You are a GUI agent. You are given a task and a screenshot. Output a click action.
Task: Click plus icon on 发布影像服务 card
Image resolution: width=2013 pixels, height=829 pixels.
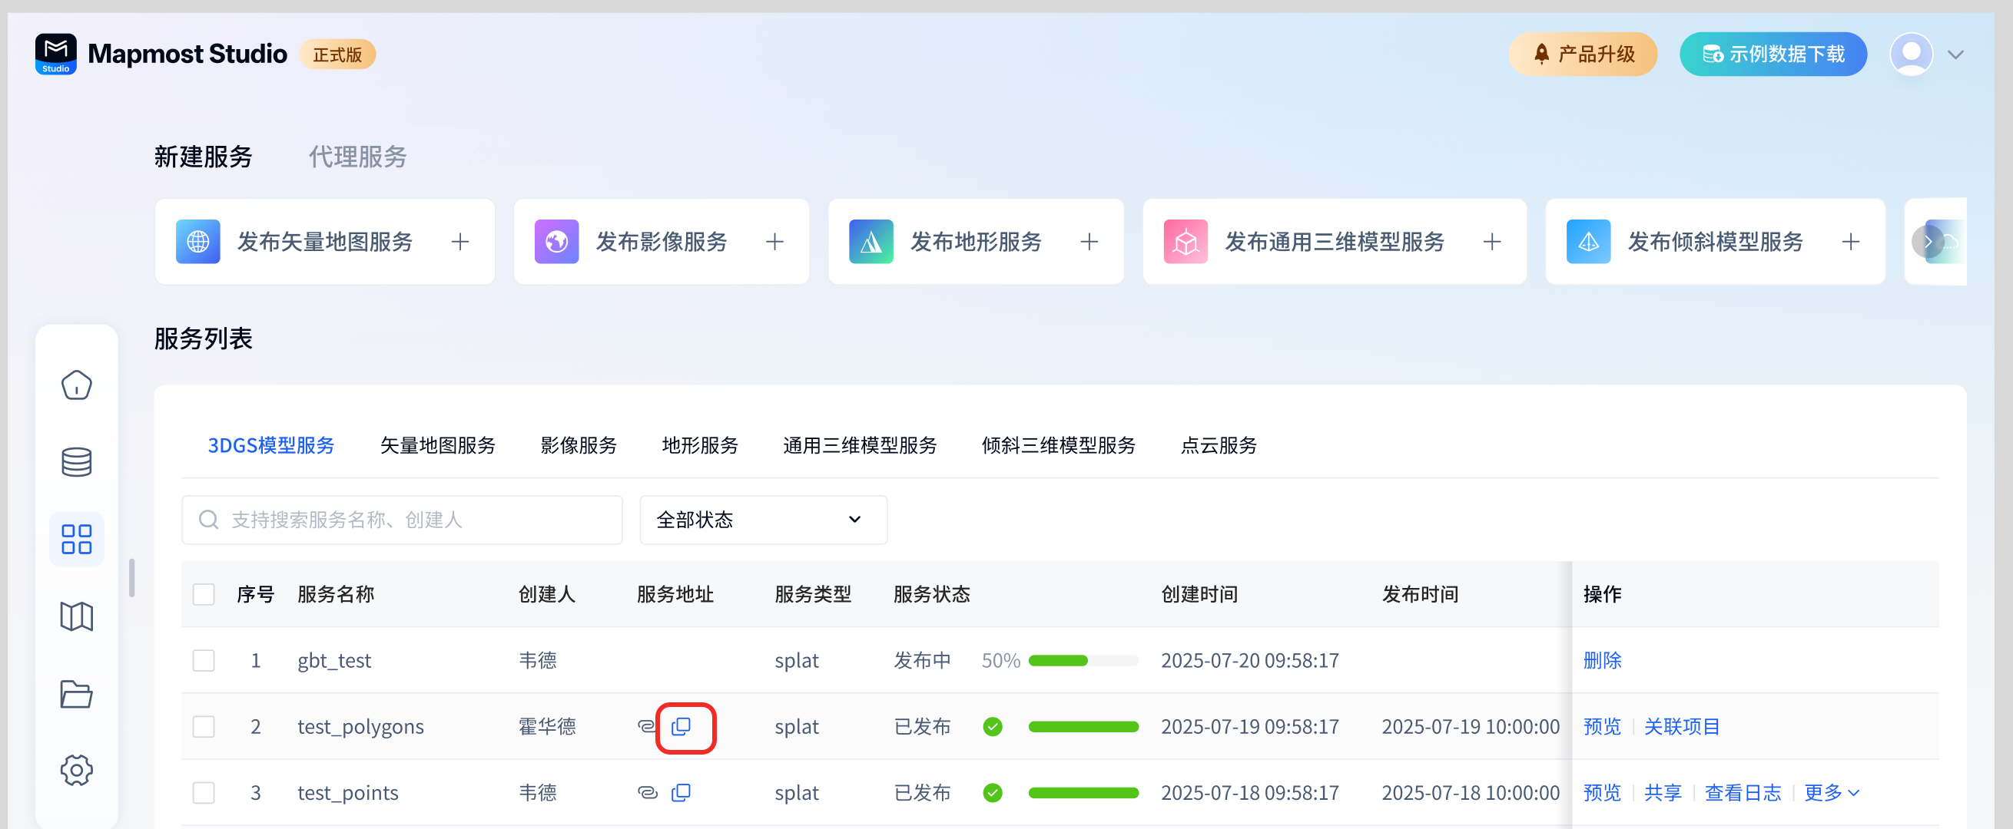click(774, 242)
